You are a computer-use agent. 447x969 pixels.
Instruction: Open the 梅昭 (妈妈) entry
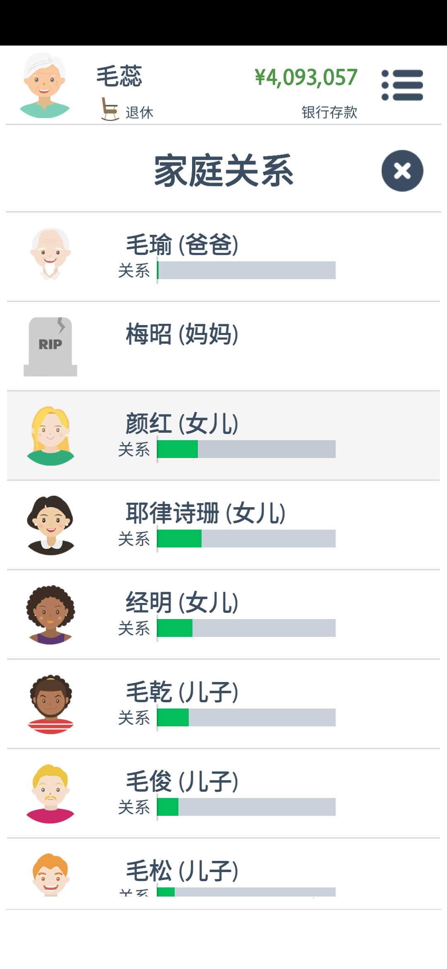click(x=223, y=346)
